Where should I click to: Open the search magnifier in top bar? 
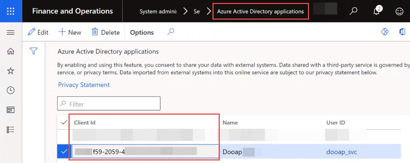coord(354,11)
